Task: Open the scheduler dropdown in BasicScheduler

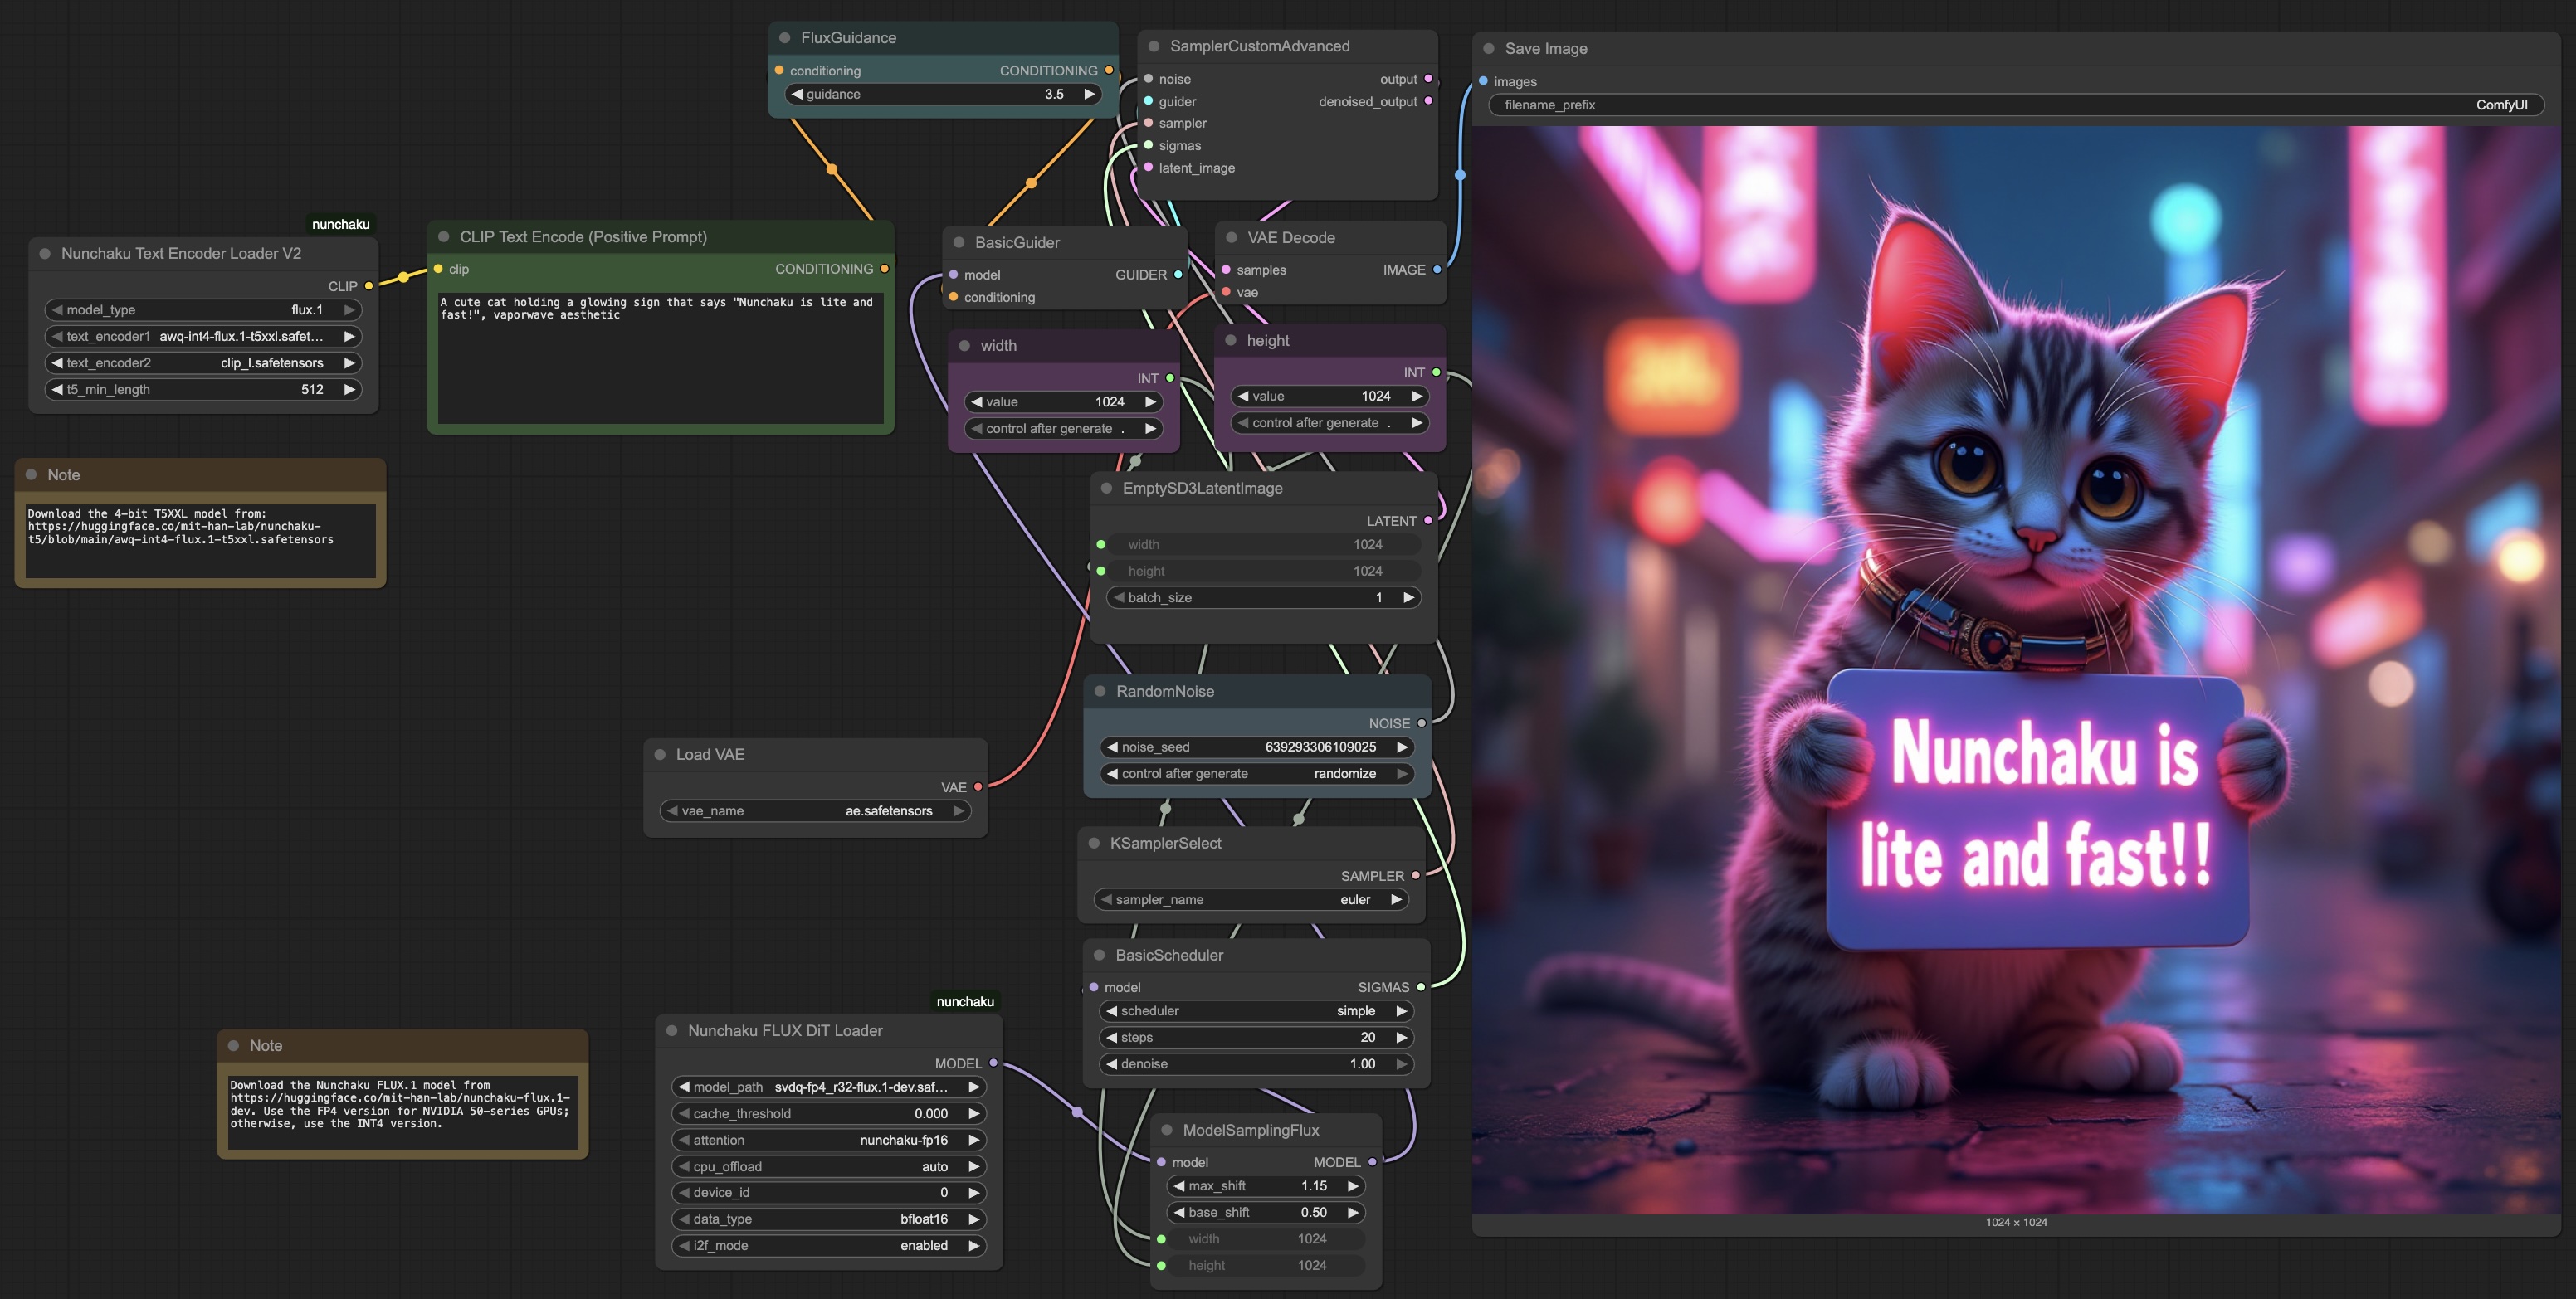Action: click(1357, 1010)
